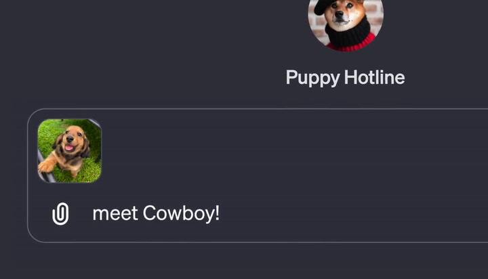Click the "meet Cowboy!" message text
This screenshot has height=279, width=488.
point(155,214)
